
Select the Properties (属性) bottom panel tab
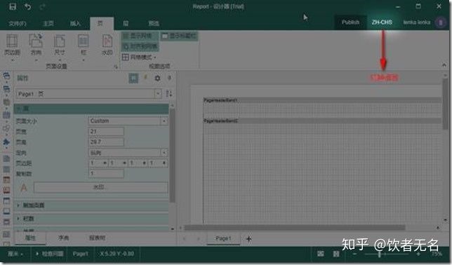(x=30, y=238)
